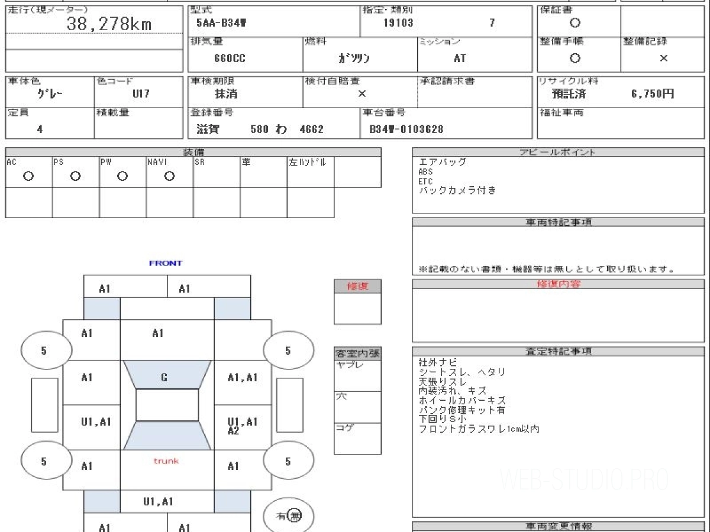Select the transmission value AT
Viewport: 710px width, 532px height.
pos(460,59)
